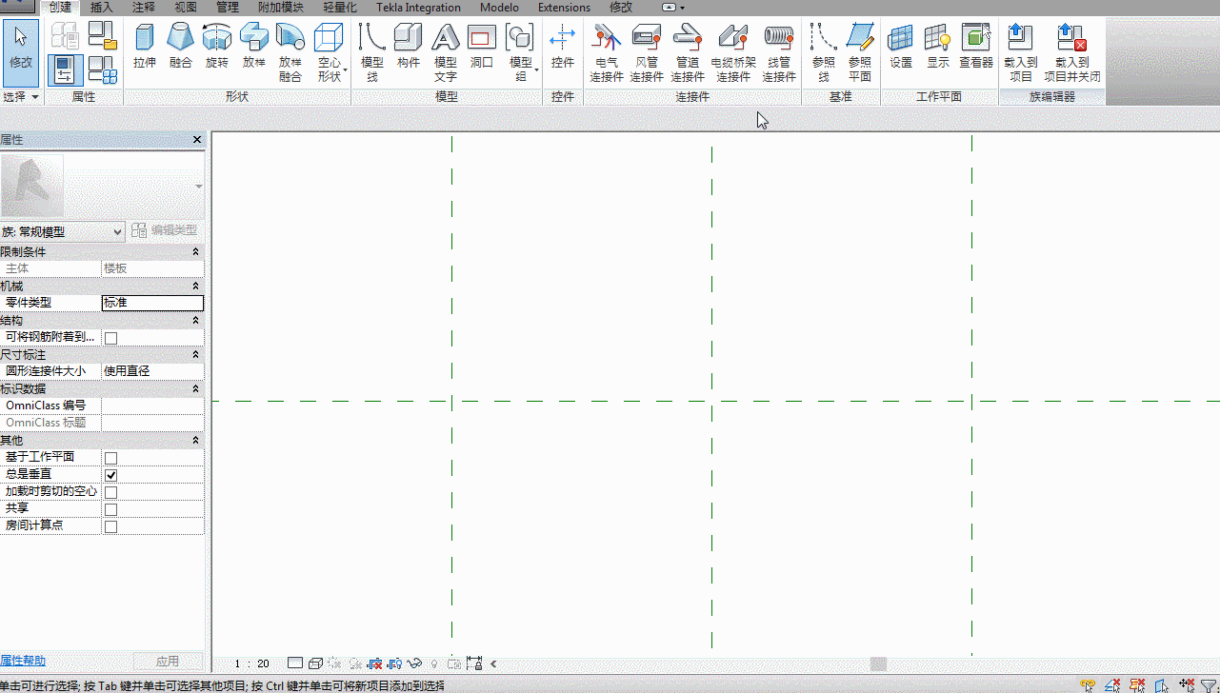Screen dimensions: 1220x693
Task: Collapse the 限制条件 section
Action: pyautogui.click(x=195, y=252)
